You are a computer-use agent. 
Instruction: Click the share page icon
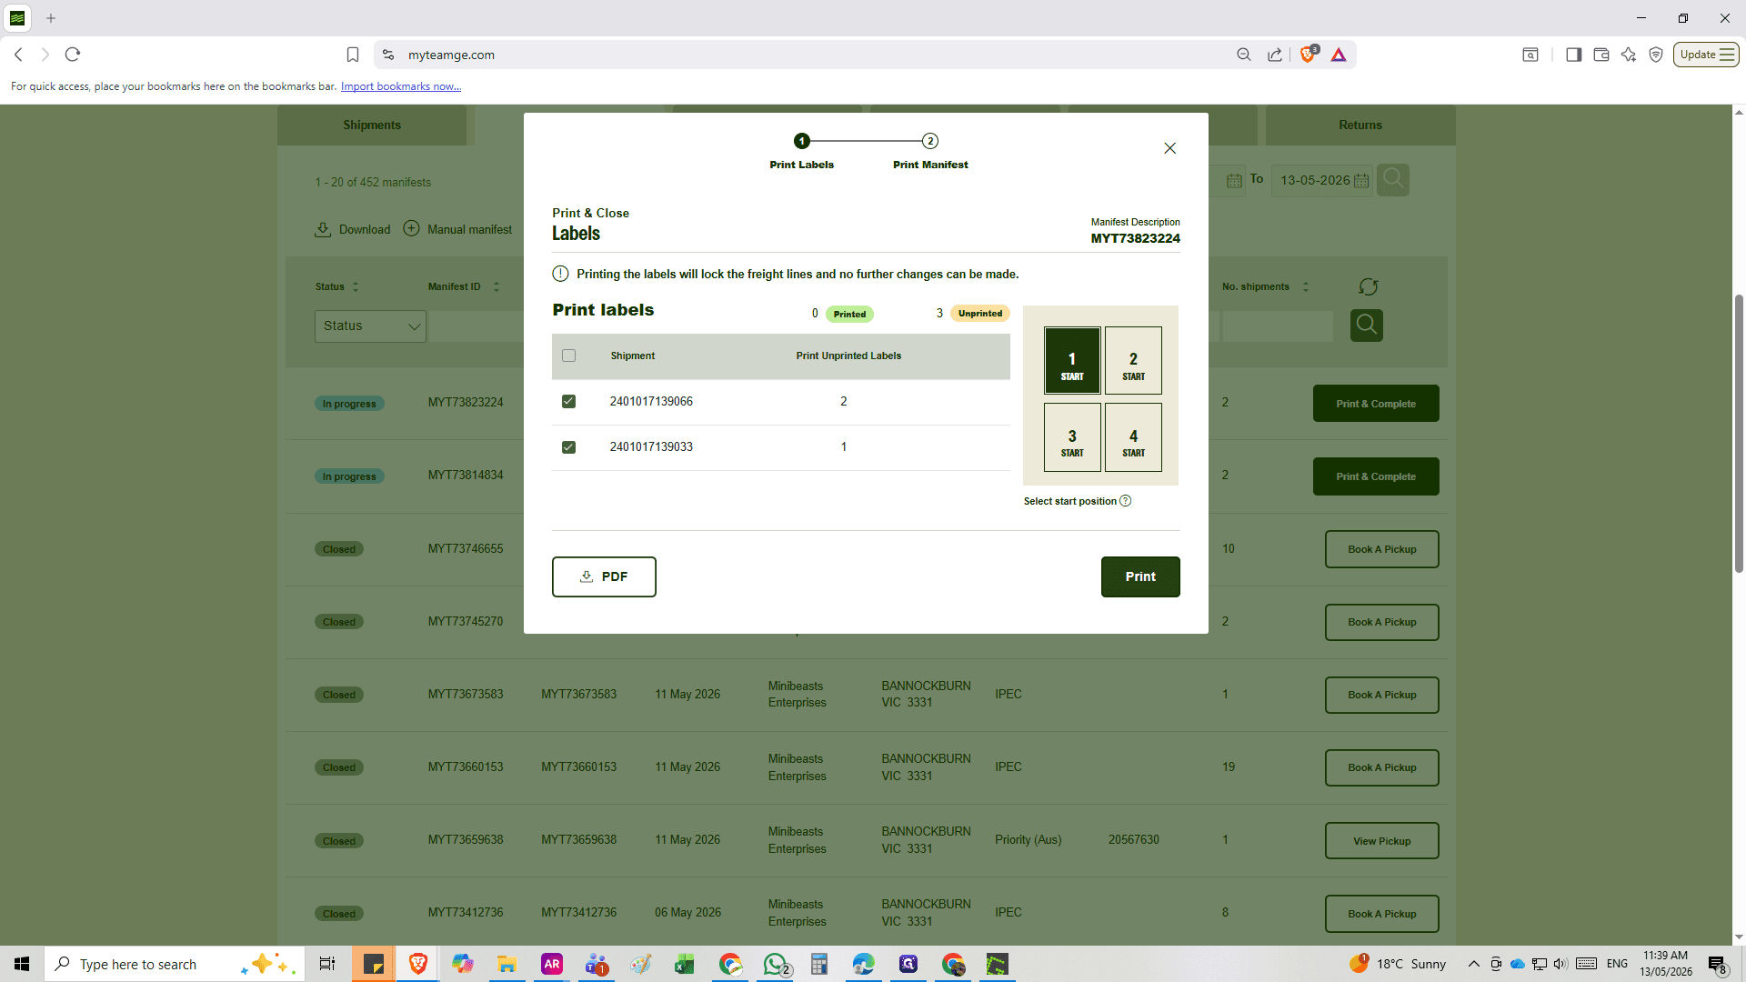click(x=1275, y=55)
